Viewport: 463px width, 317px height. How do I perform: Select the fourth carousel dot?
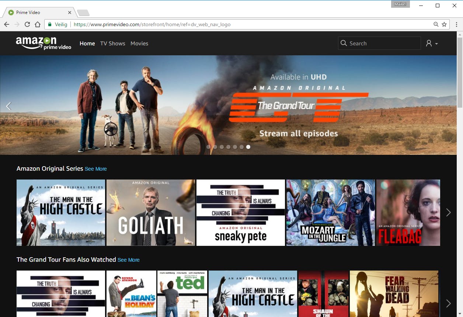tap(229, 147)
